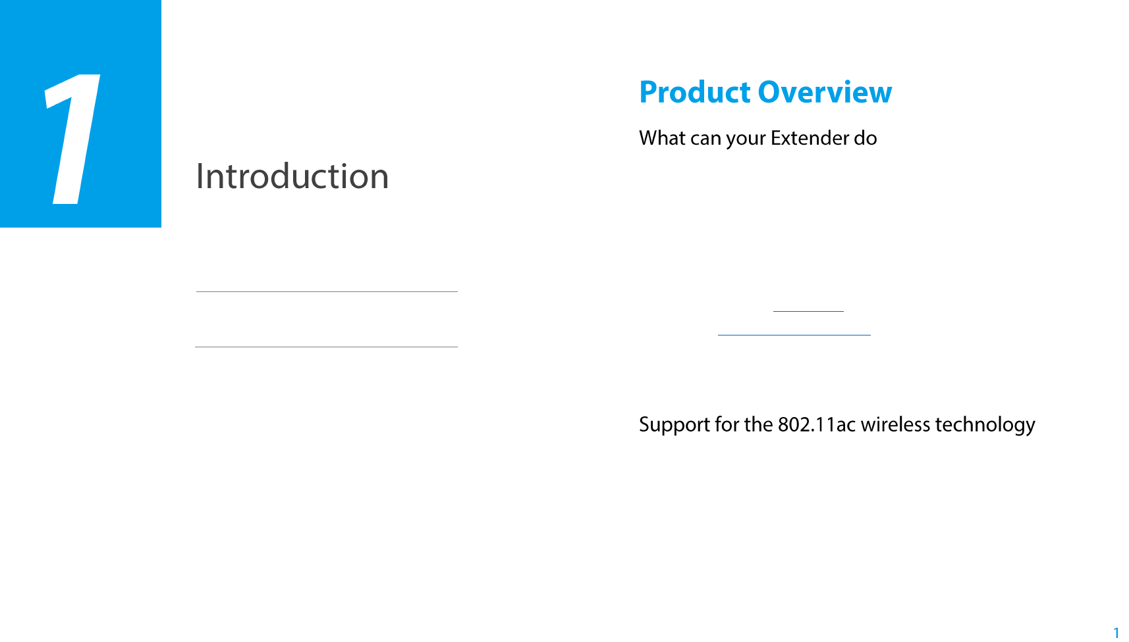Click the second gray rule below Introduction
Image resolution: width=1129 pixels, height=642 pixels.
(326, 347)
